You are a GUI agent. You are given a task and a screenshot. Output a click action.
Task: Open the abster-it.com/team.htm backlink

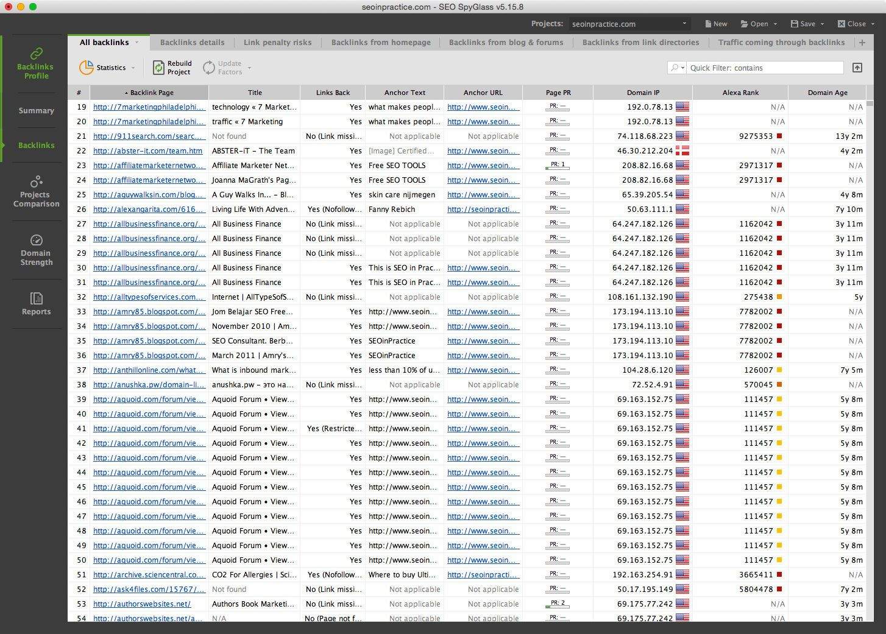coord(147,151)
